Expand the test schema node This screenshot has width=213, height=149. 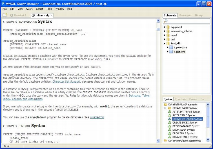click(x=165, y=39)
